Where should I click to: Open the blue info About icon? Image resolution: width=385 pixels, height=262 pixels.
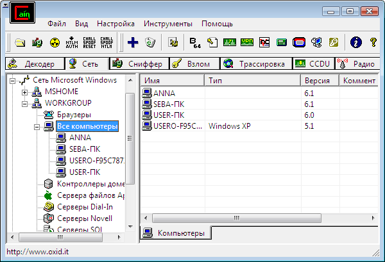(356, 42)
